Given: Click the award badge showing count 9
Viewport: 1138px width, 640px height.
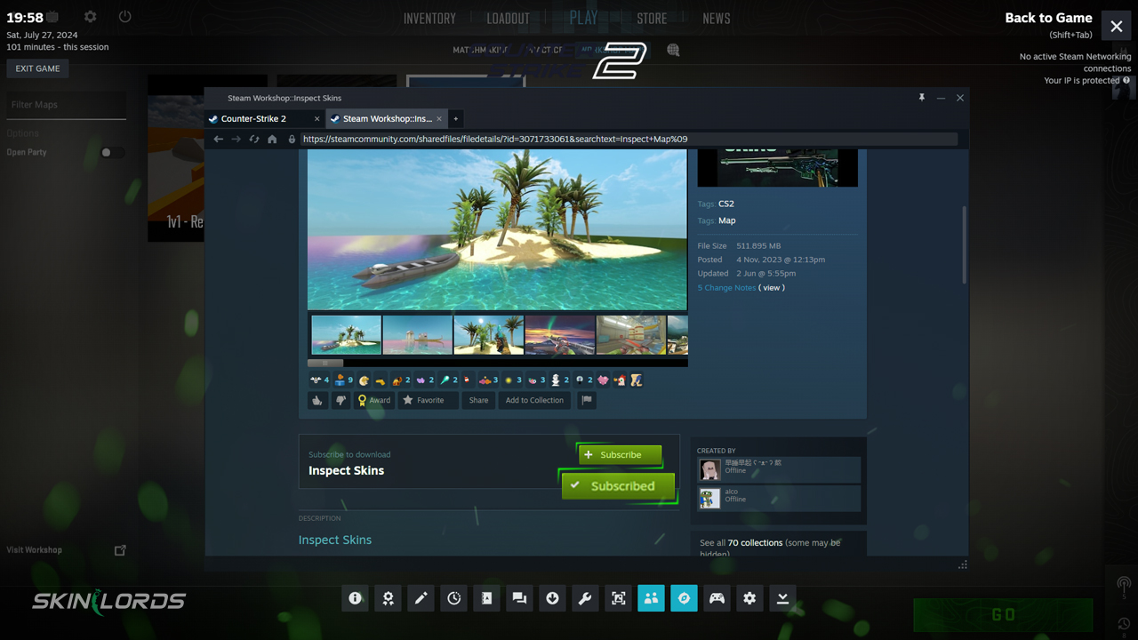Looking at the screenshot, I should click(x=343, y=380).
